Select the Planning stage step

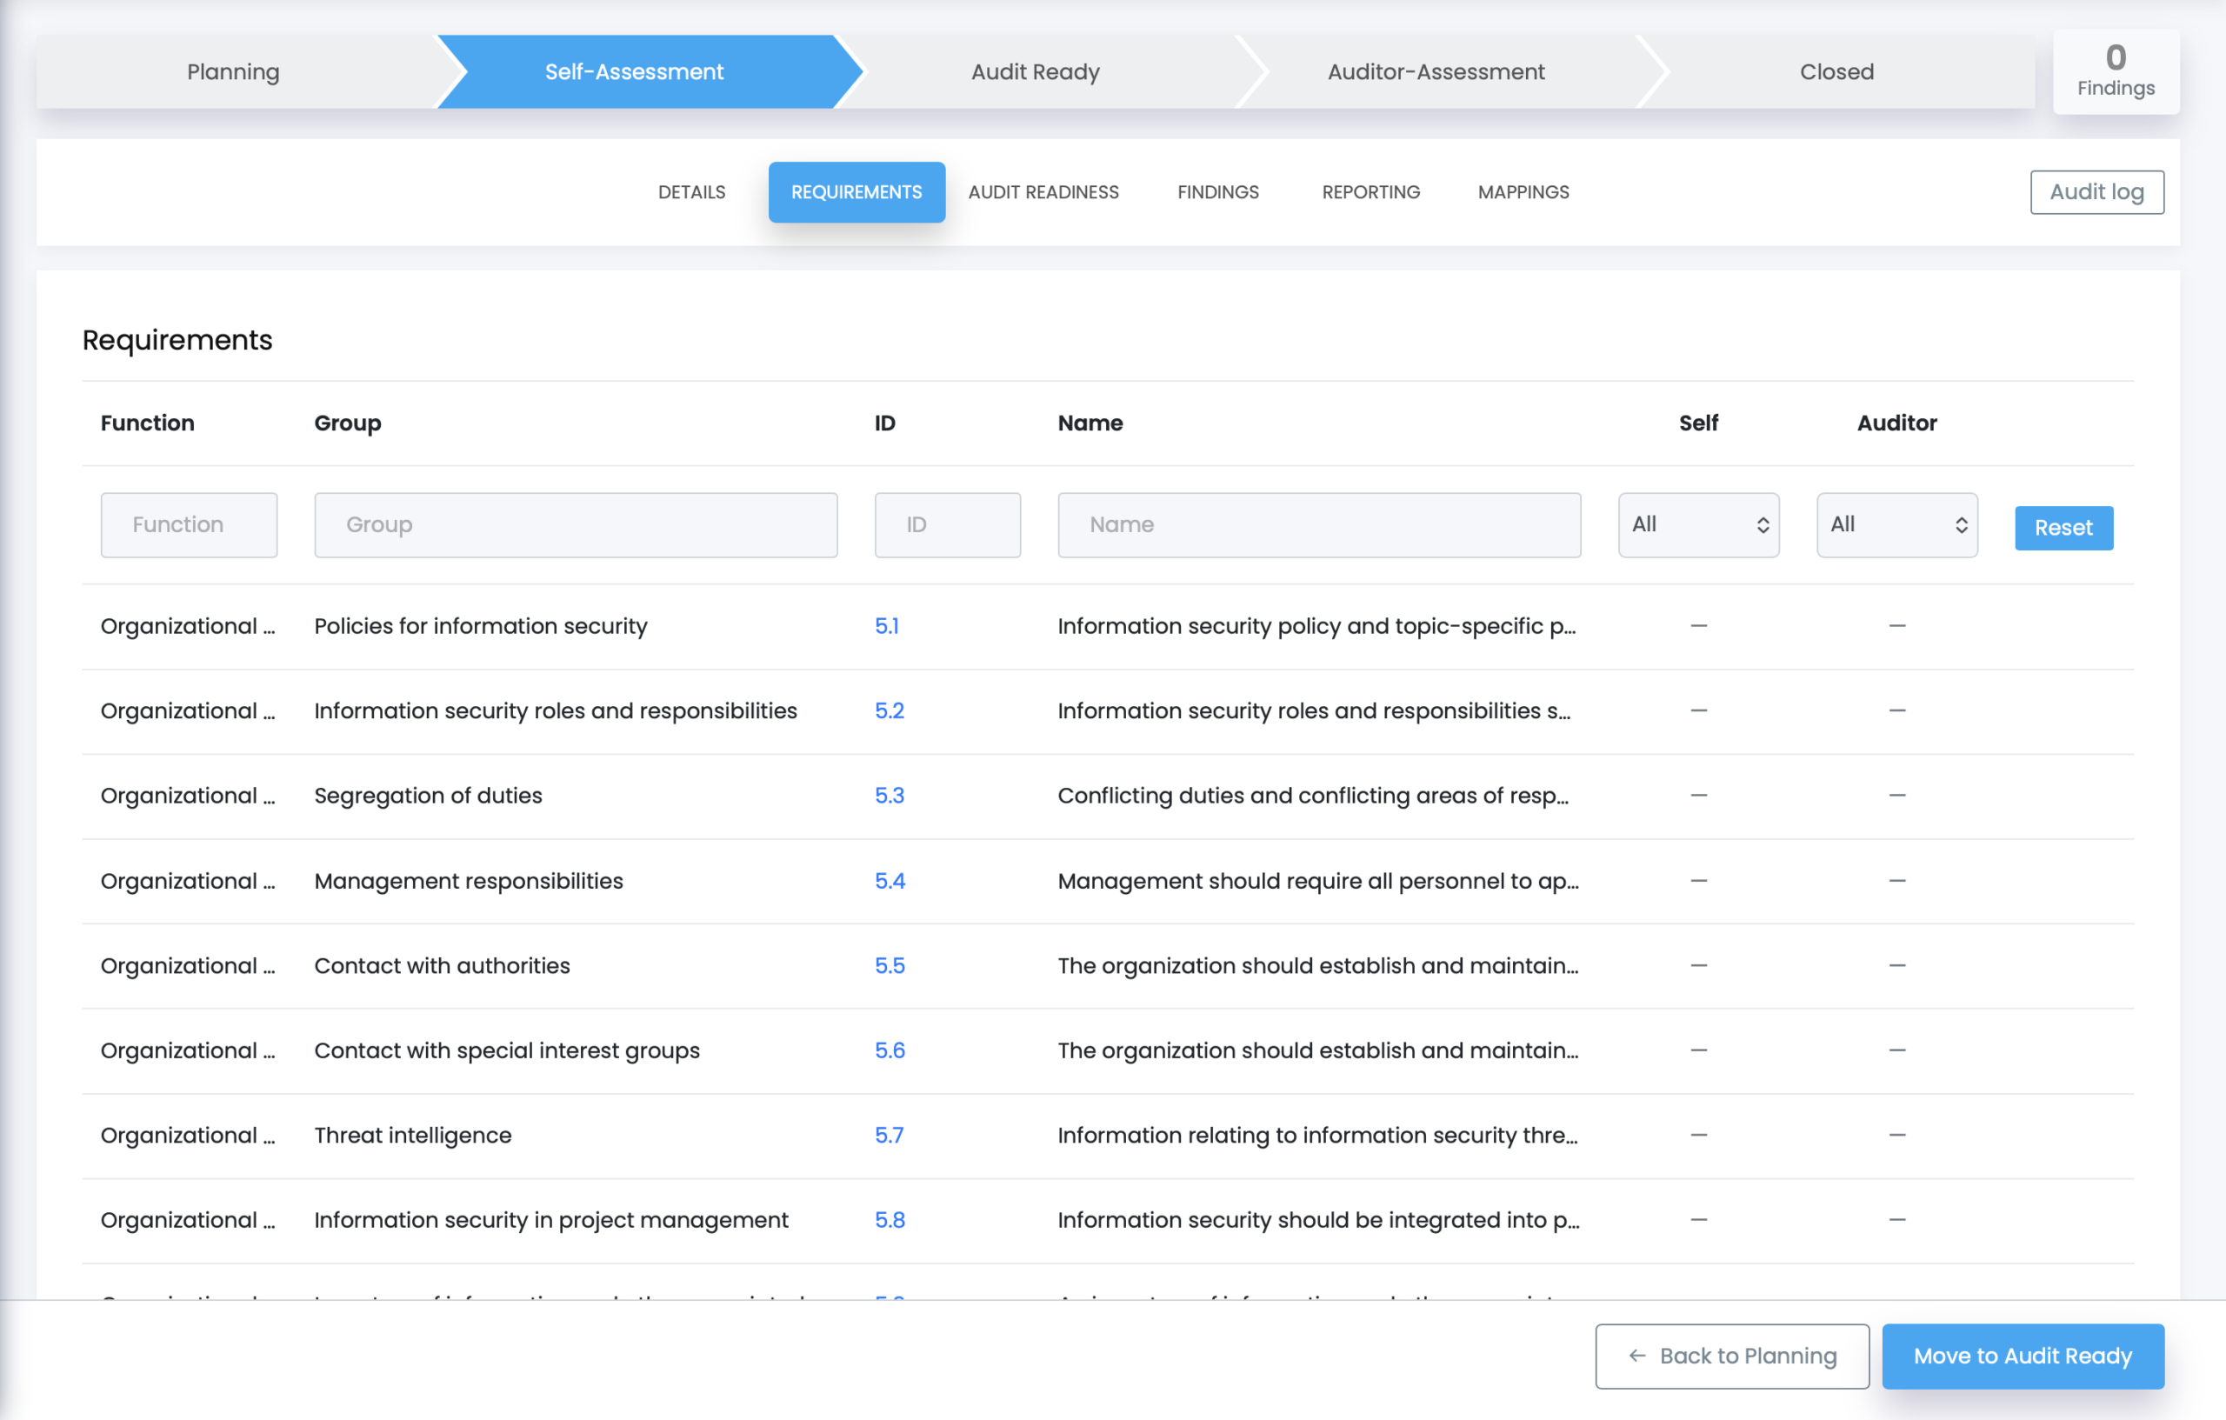point(234,72)
